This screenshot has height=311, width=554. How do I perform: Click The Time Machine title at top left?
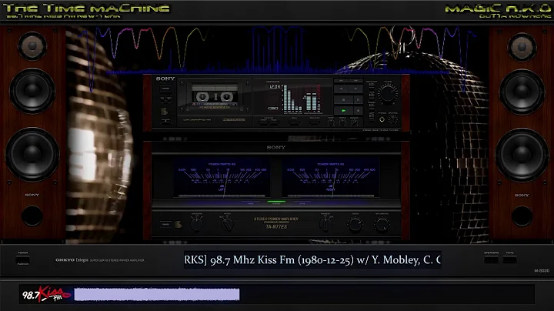click(86, 8)
